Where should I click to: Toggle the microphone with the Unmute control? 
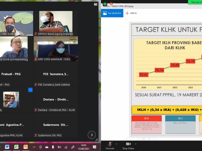click(x=110, y=145)
